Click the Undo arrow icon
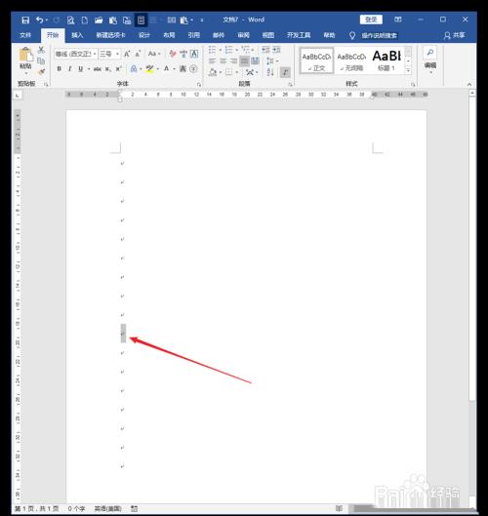The height and width of the screenshot is (516, 488). pos(39,20)
